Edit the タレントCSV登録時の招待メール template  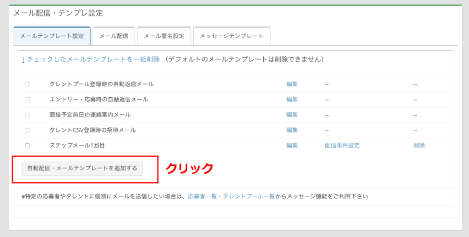[x=292, y=130]
